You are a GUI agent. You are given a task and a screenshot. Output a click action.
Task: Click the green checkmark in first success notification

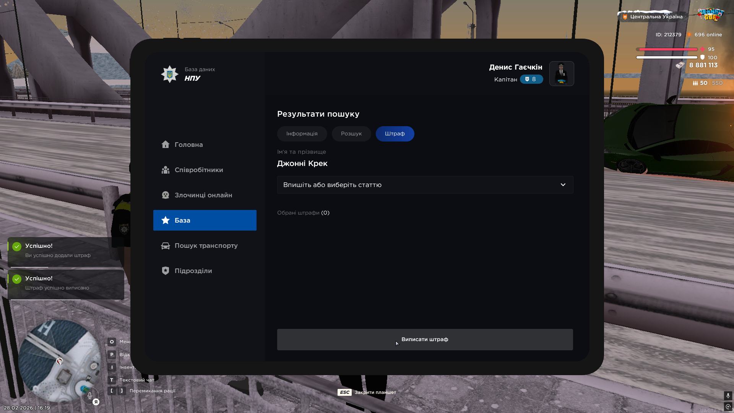(17, 247)
